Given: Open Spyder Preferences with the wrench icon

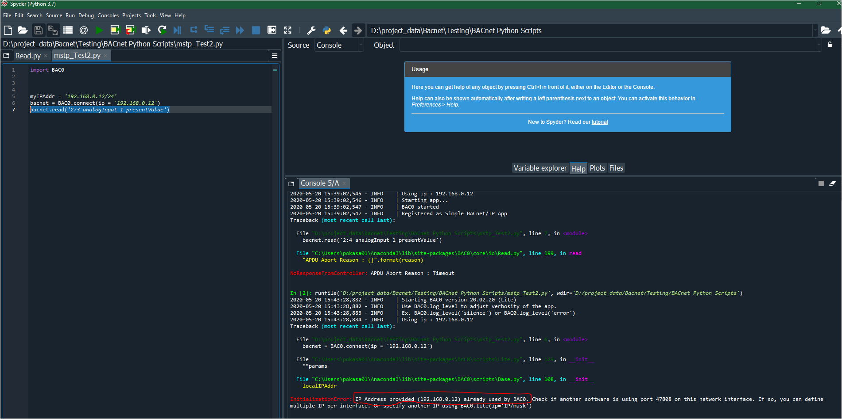Looking at the screenshot, I should coord(311,30).
